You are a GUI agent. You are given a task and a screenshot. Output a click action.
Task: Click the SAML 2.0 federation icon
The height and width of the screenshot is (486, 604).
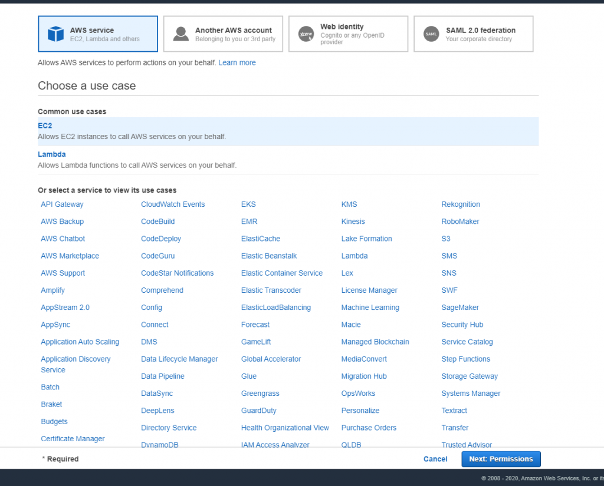pos(431,34)
